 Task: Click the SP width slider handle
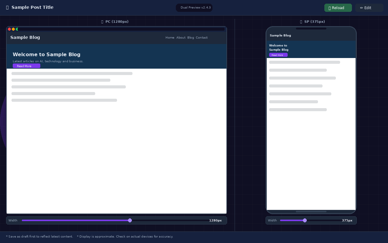pos(305,220)
